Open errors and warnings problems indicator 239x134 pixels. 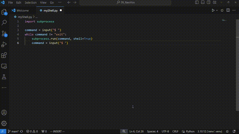click(32, 131)
